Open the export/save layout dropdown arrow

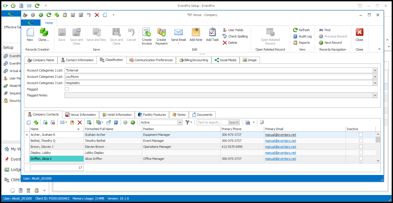254,122
